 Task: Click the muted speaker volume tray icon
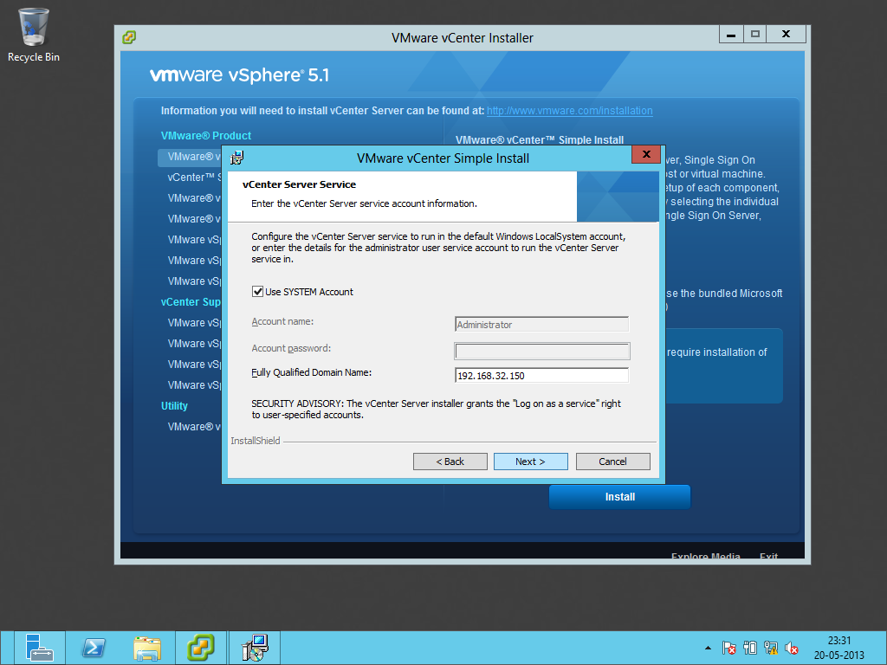point(792,648)
